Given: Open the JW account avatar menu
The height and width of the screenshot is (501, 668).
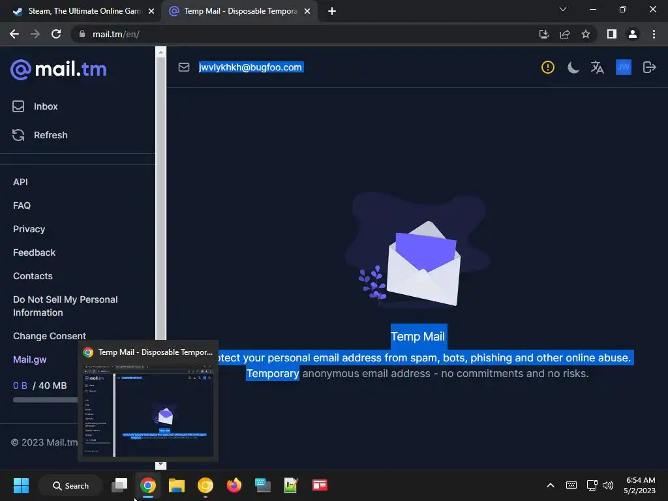Looking at the screenshot, I should (623, 67).
